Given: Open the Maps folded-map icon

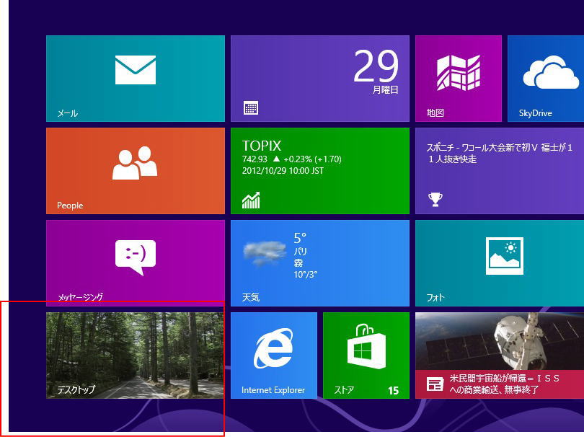Looking at the screenshot, I should 459,73.
